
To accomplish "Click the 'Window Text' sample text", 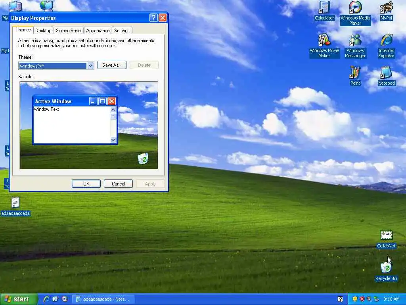I will click(x=46, y=109).
